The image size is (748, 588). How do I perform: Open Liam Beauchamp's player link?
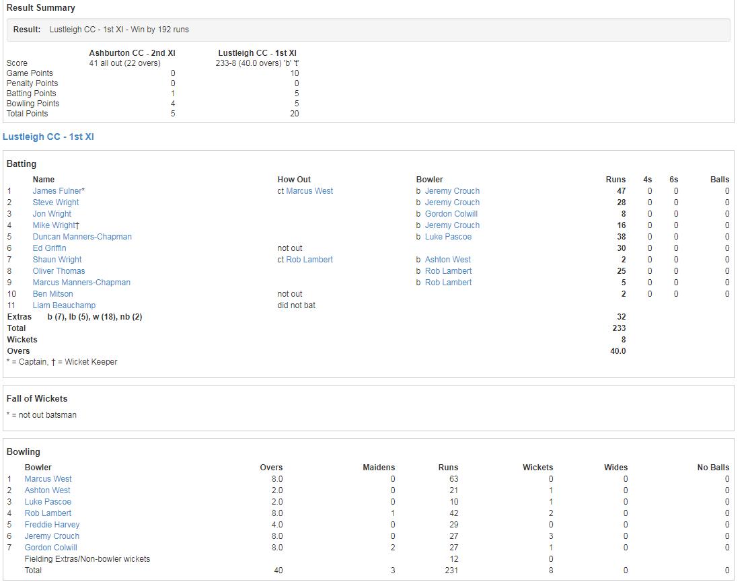(64, 305)
